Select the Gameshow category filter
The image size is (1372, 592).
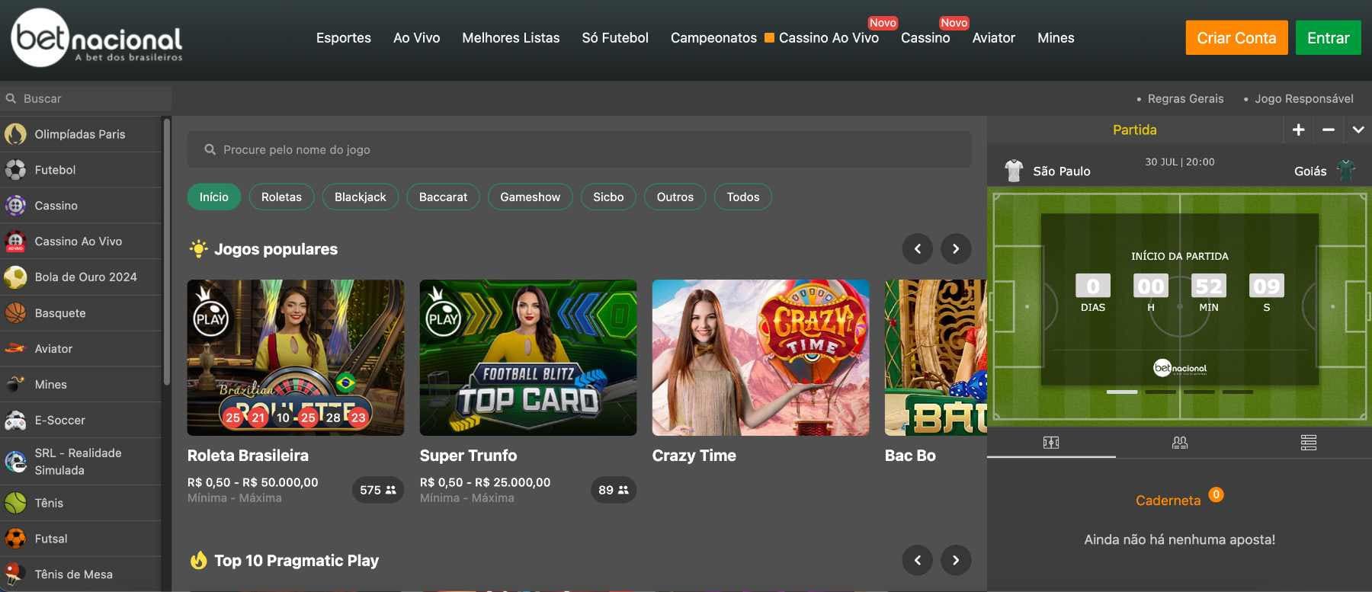(530, 197)
